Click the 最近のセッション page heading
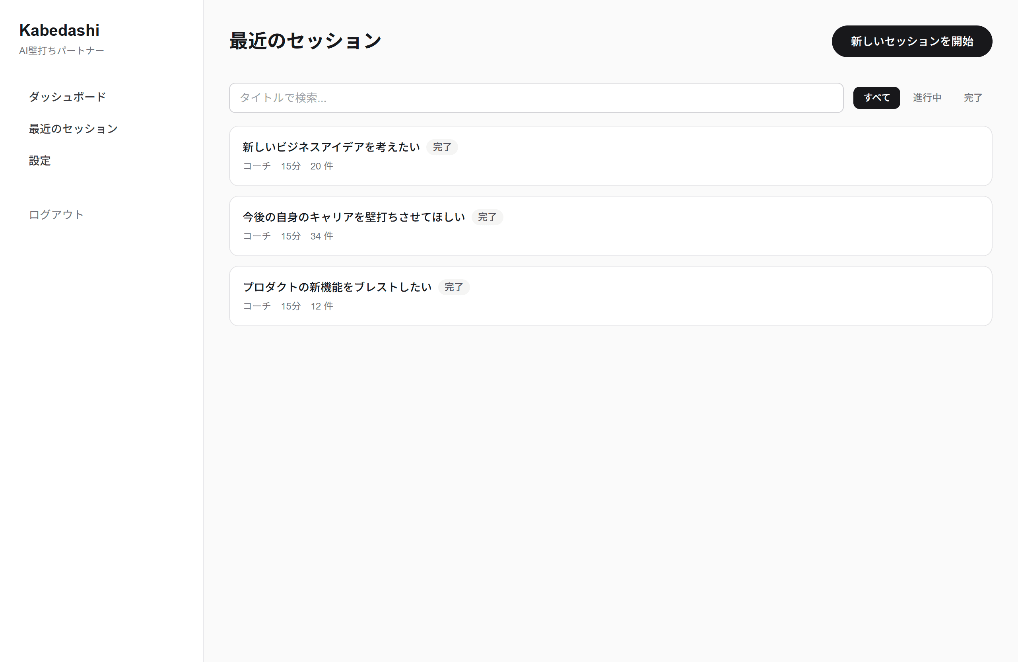This screenshot has width=1018, height=662. point(305,40)
